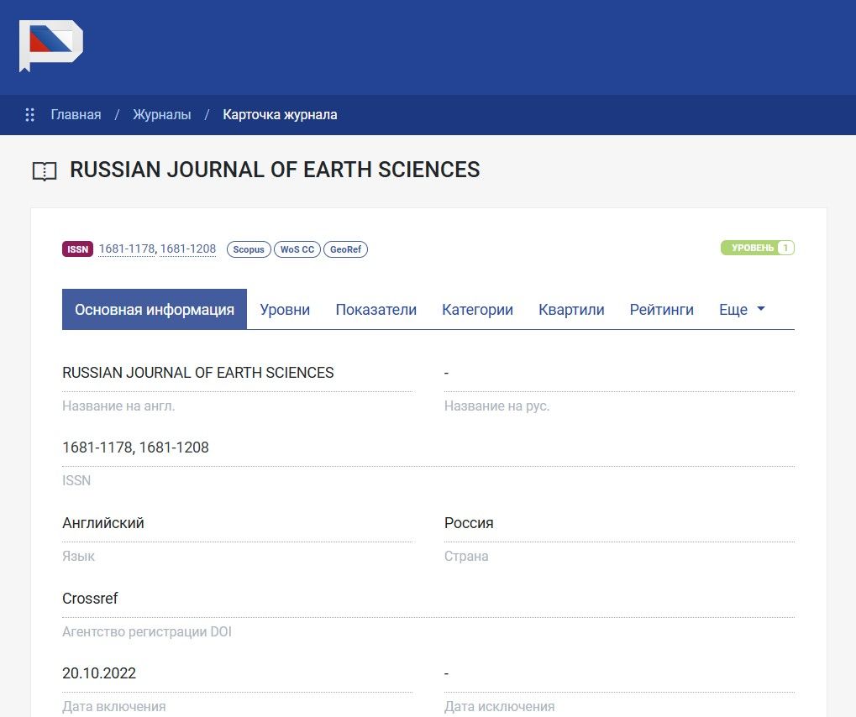The image size is (856, 717).
Task: Switch to the Уровни tab
Action: tap(285, 310)
